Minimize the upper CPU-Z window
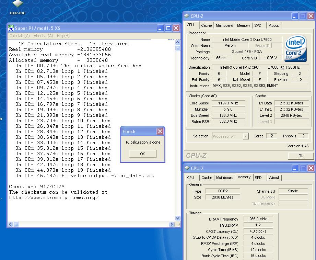 click(295, 16)
